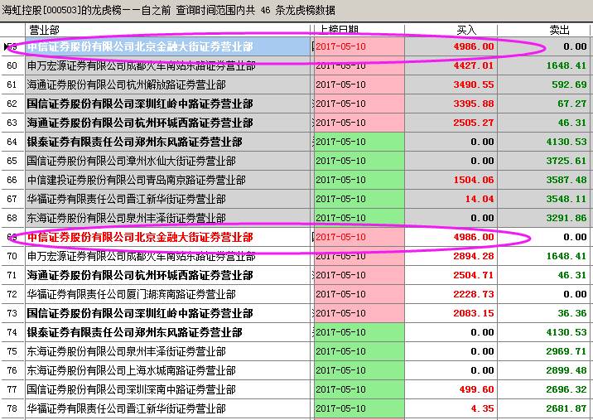Click sell value 67.27
Image resolution: width=593 pixels, height=420 pixels.
tap(572, 104)
